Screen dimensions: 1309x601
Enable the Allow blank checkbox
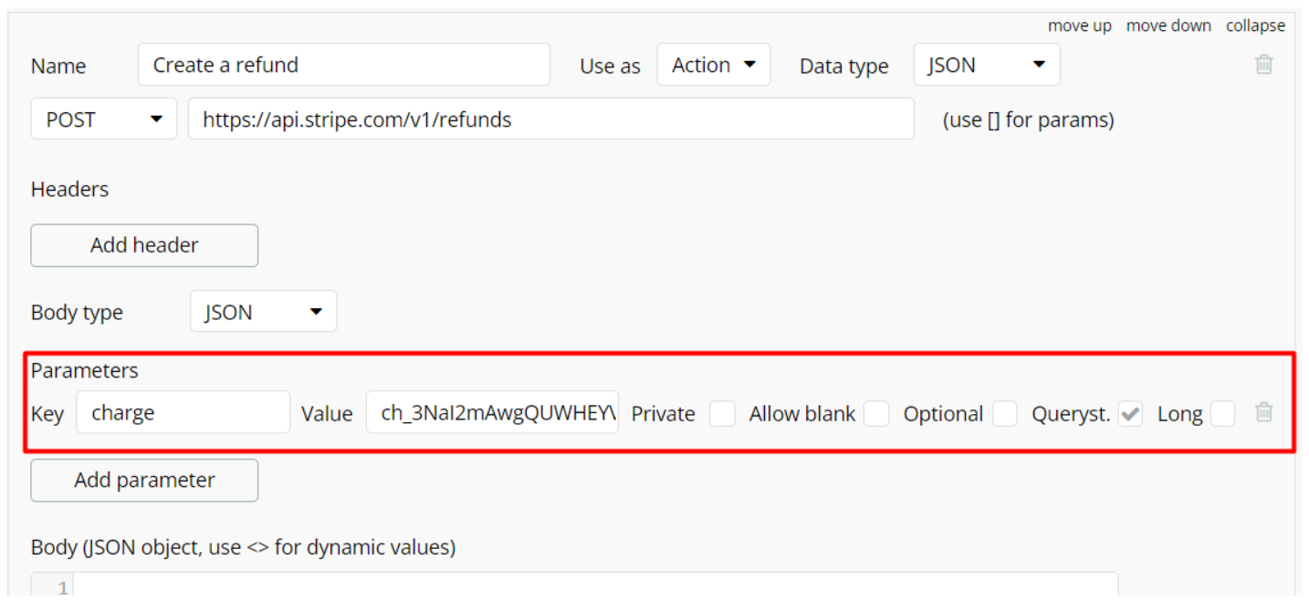tap(876, 414)
